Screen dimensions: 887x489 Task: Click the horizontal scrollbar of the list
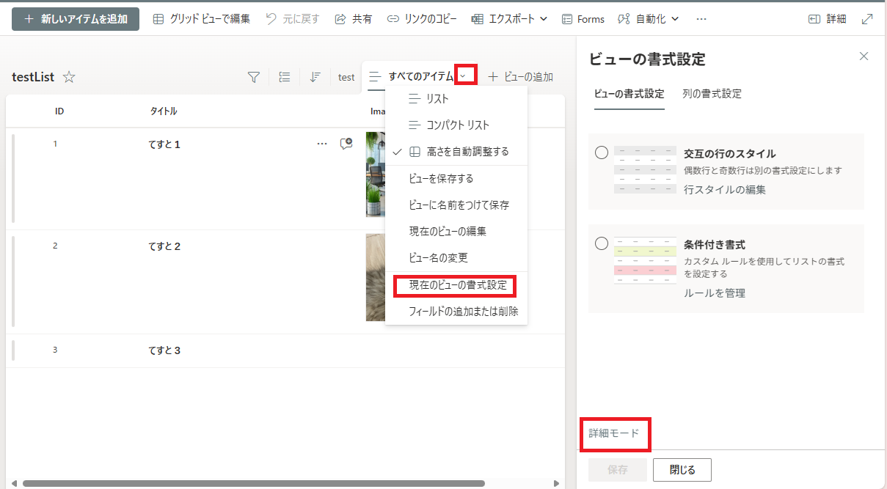pyautogui.click(x=253, y=483)
